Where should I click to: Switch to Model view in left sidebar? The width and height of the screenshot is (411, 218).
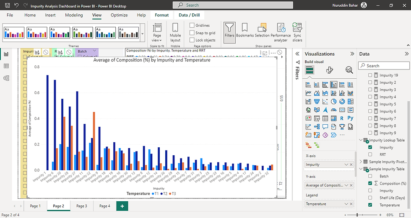coord(6,78)
